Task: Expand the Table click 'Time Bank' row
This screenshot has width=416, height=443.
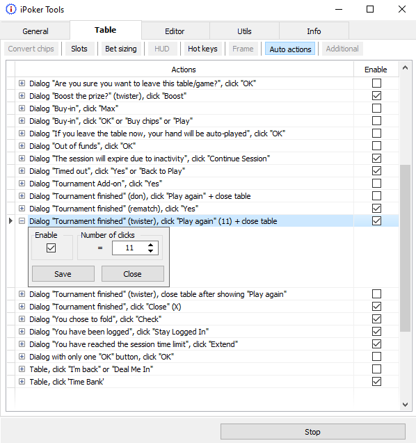Action: (x=22, y=382)
